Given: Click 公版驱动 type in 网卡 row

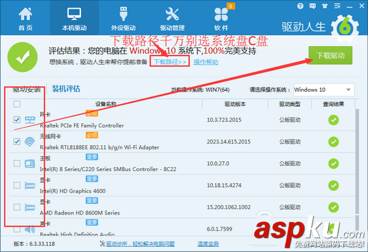Looking at the screenshot, I should (290, 120).
